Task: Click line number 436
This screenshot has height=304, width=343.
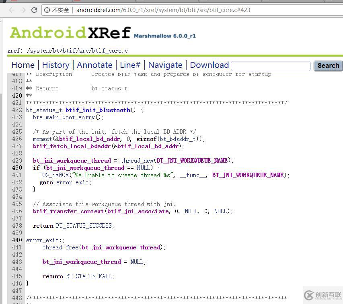Action: (17, 211)
